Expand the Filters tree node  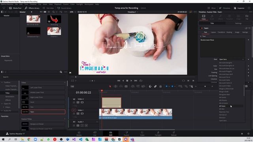(4, 107)
